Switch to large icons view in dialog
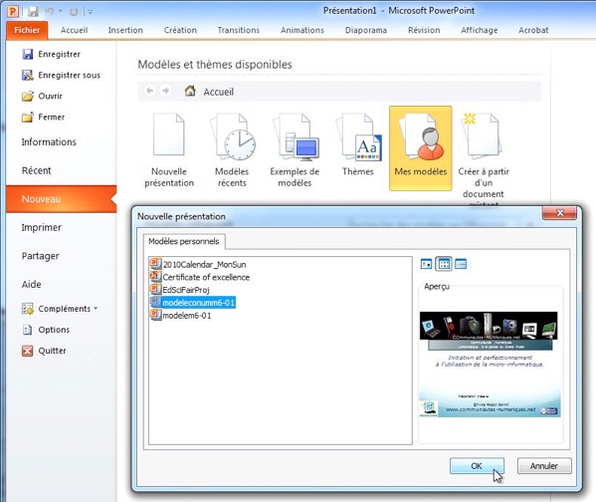The width and height of the screenshot is (596, 502). point(427,264)
